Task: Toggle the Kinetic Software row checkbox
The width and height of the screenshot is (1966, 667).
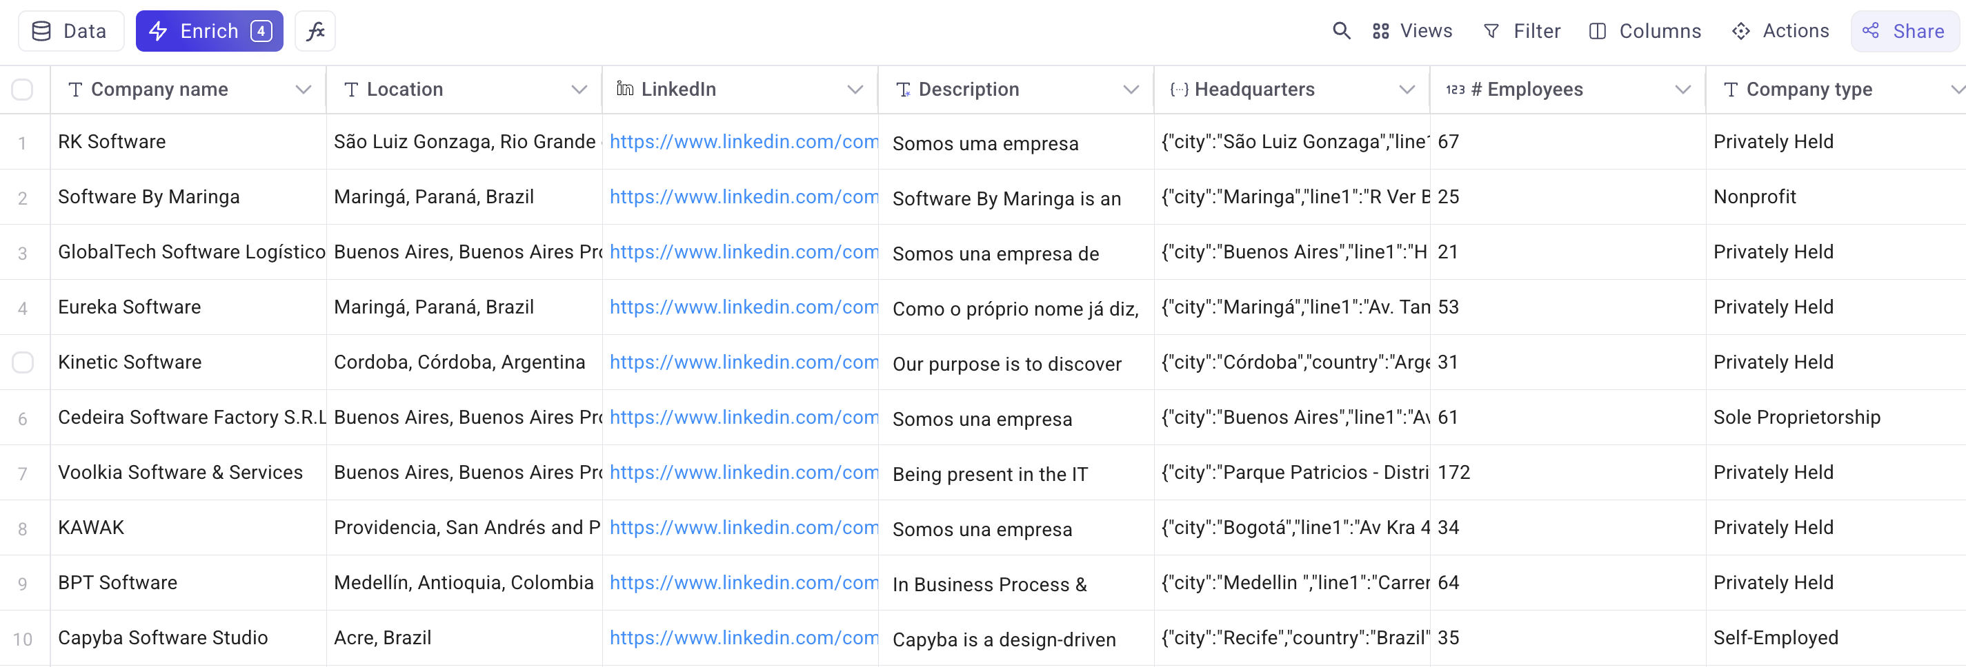Action: click(23, 362)
